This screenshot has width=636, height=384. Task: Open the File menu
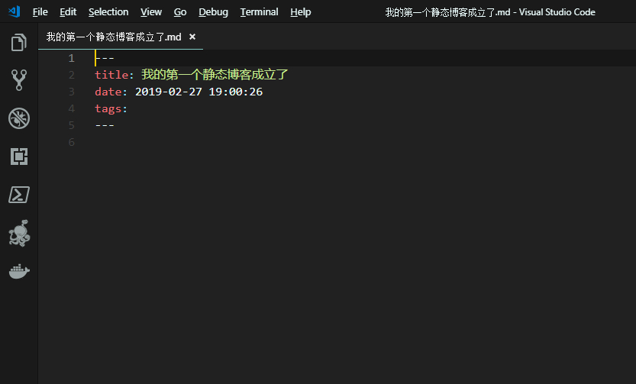coord(40,12)
